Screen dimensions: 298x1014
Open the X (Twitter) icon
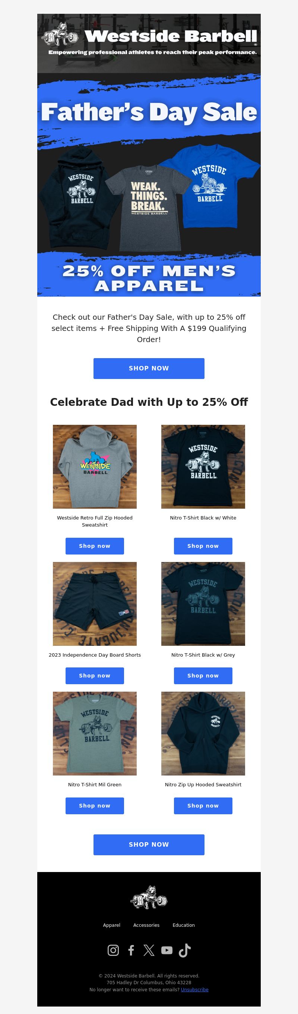[x=149, y=950]
